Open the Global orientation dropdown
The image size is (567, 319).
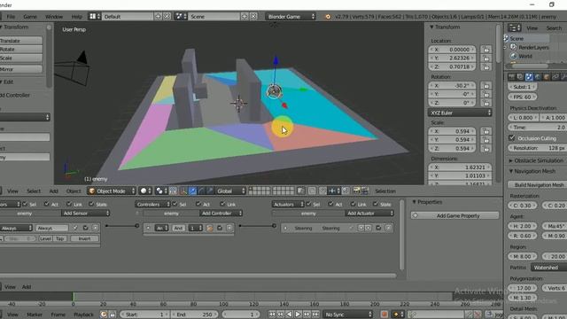(x=230, y=191)
